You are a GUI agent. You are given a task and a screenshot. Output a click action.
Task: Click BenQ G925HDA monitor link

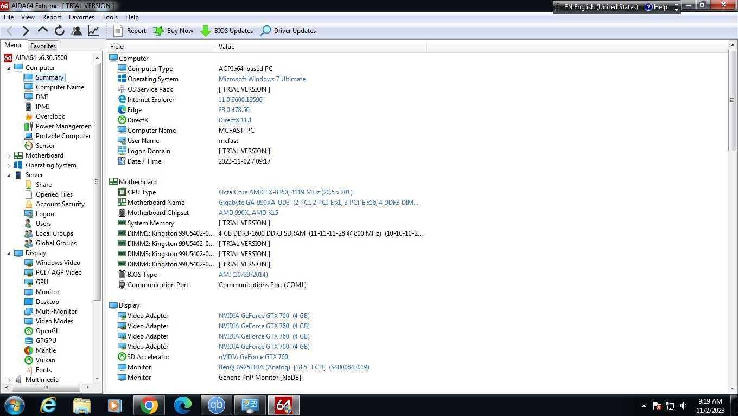click(x=294, y=367)
